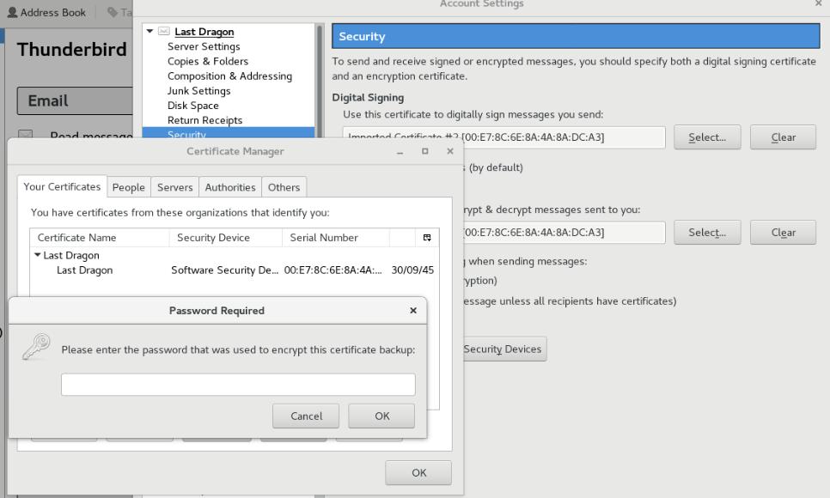This screenshot has width=830, height=498.
Task: Select the Servers tab
Action: [174, 187]
